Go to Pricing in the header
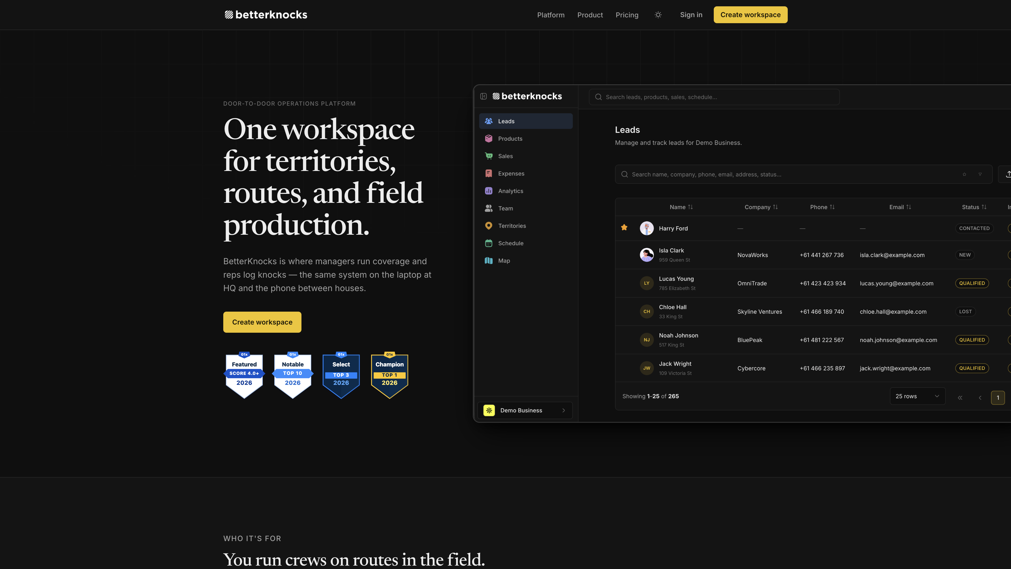 (627, 15)
